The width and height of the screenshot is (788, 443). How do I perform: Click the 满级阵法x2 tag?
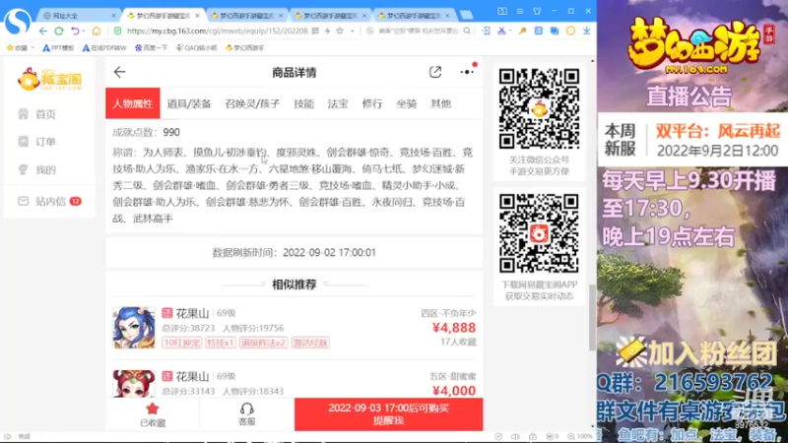point(263,343)
